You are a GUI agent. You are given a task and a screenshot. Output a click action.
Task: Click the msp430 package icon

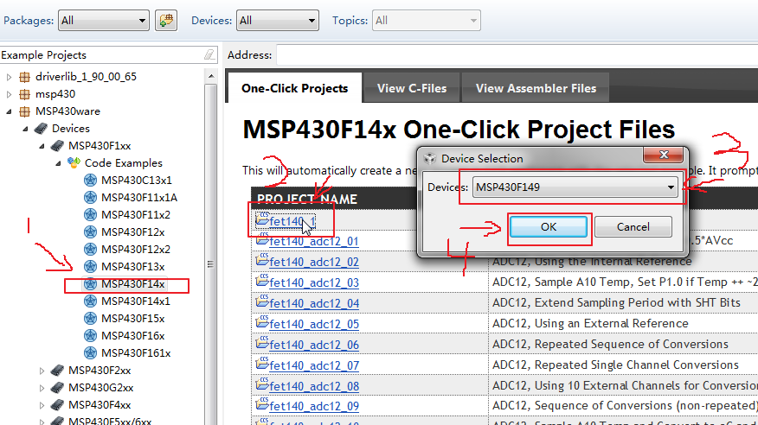coord(24,94)
